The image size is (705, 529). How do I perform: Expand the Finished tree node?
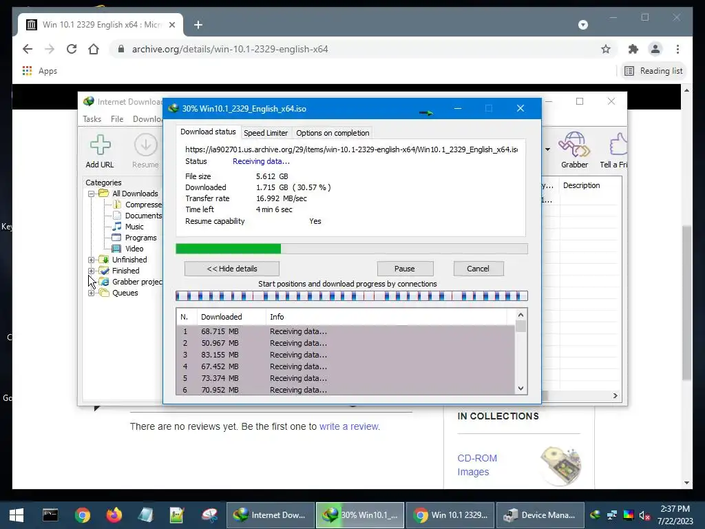pyautogui.click(x=92, y=271)
